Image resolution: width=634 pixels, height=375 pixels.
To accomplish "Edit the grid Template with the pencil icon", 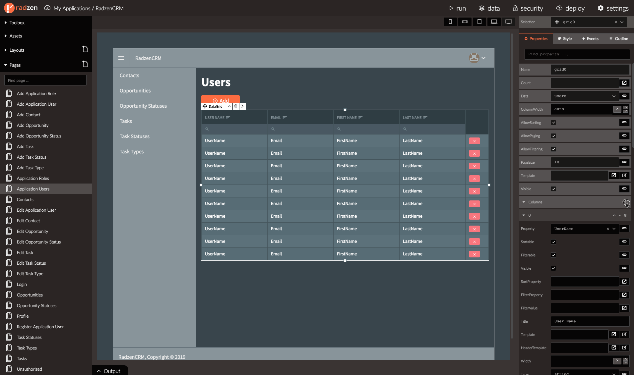I will (624, 176).
